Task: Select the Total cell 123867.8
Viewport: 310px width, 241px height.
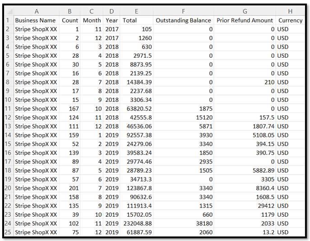Action: [x=136, y=188]
